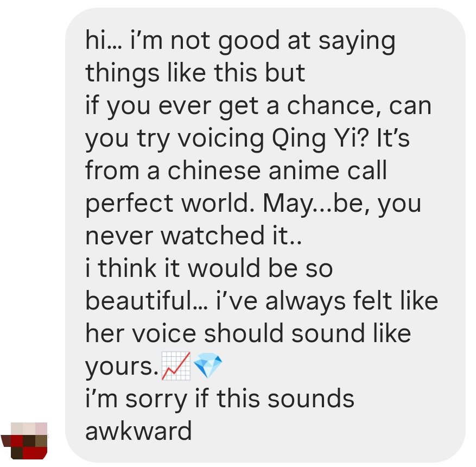
Task: Click the words "perfect world." in message
Action: click(x=170, y=204)
